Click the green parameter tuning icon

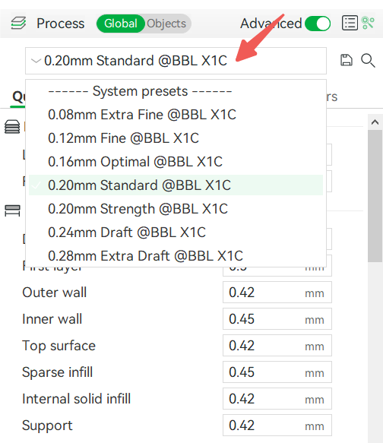(369, 23)
